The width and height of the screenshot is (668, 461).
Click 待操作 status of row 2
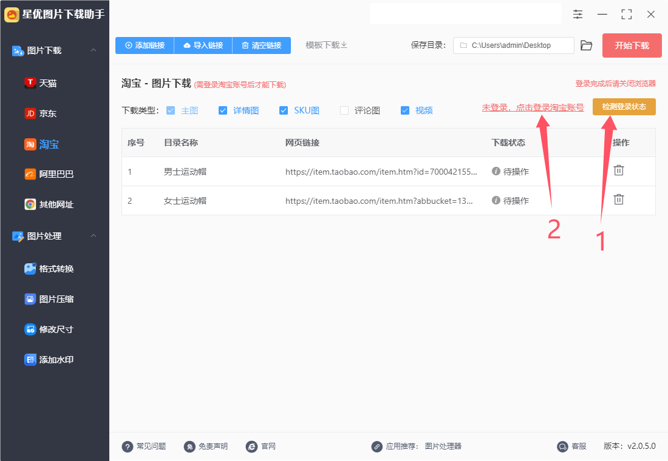click(x=510, y=201)
